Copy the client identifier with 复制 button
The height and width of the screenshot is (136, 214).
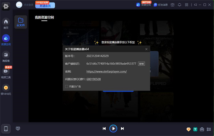coord(141,64)
